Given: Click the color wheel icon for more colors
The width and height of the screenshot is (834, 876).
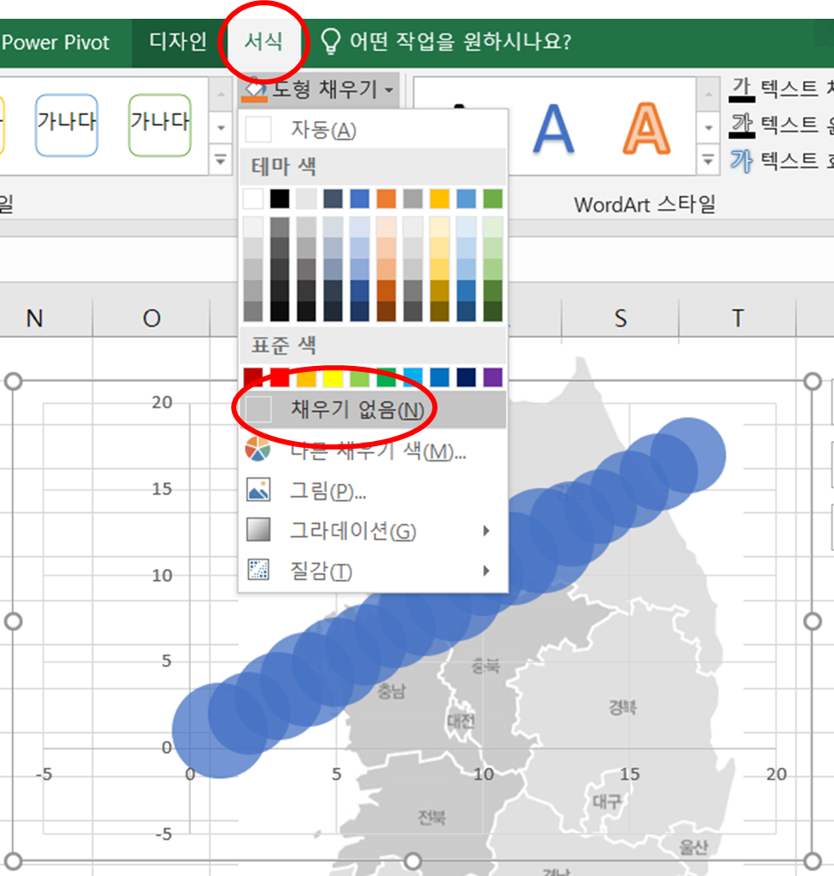Looking at the screenshot, I should pyautogui.click(x=258, y=450).
